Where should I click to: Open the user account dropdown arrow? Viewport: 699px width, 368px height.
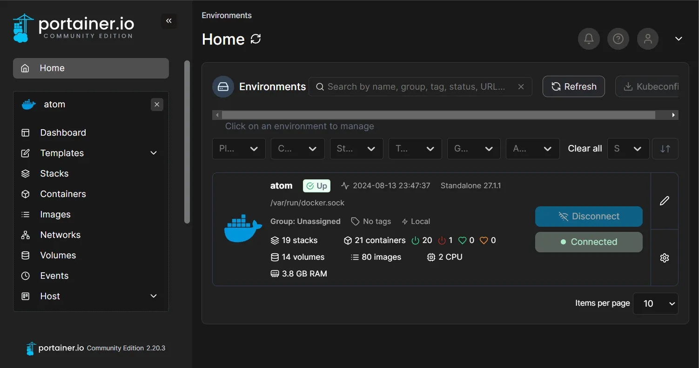(679, 39)
